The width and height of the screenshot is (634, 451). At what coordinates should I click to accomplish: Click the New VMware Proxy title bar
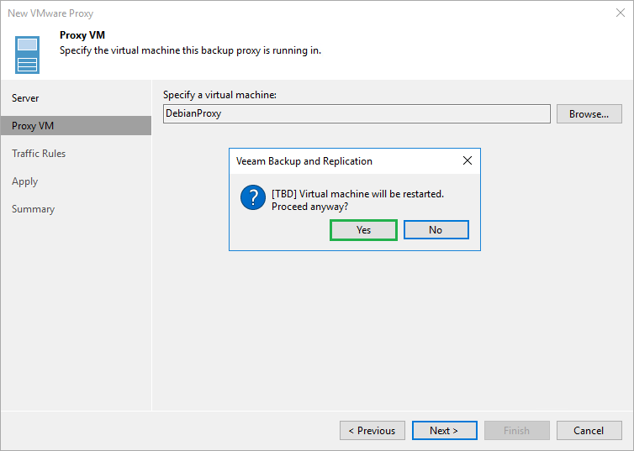[x=252, y=13]
